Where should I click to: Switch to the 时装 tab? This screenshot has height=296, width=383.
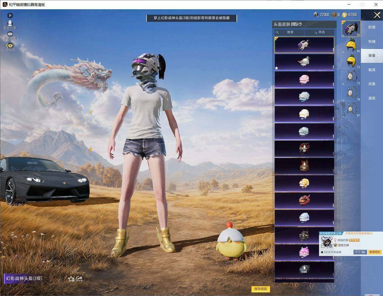[x=372, y=27]
